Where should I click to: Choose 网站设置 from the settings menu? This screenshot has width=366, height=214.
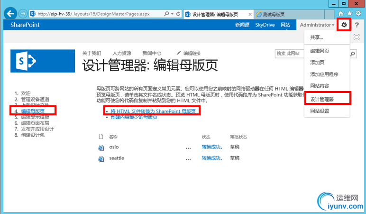[x=327, y=111]
